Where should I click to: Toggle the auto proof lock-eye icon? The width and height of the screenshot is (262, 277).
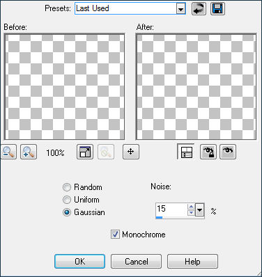pos(208,152)
